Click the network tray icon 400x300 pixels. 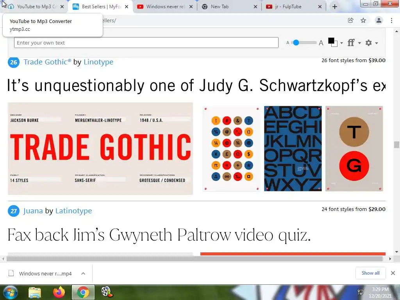[361, 292]
